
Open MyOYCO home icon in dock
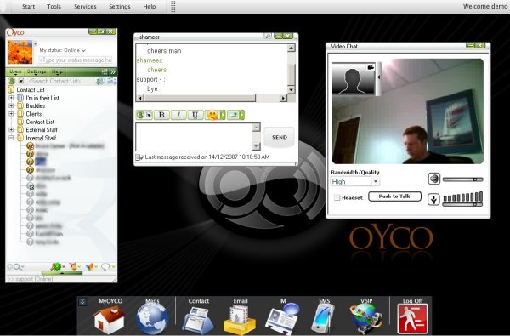(x=110, y=319)
